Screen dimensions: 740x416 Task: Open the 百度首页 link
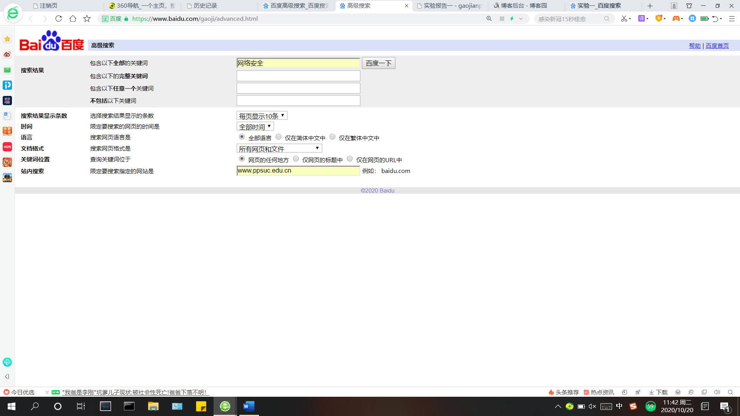tap(717, 45)
